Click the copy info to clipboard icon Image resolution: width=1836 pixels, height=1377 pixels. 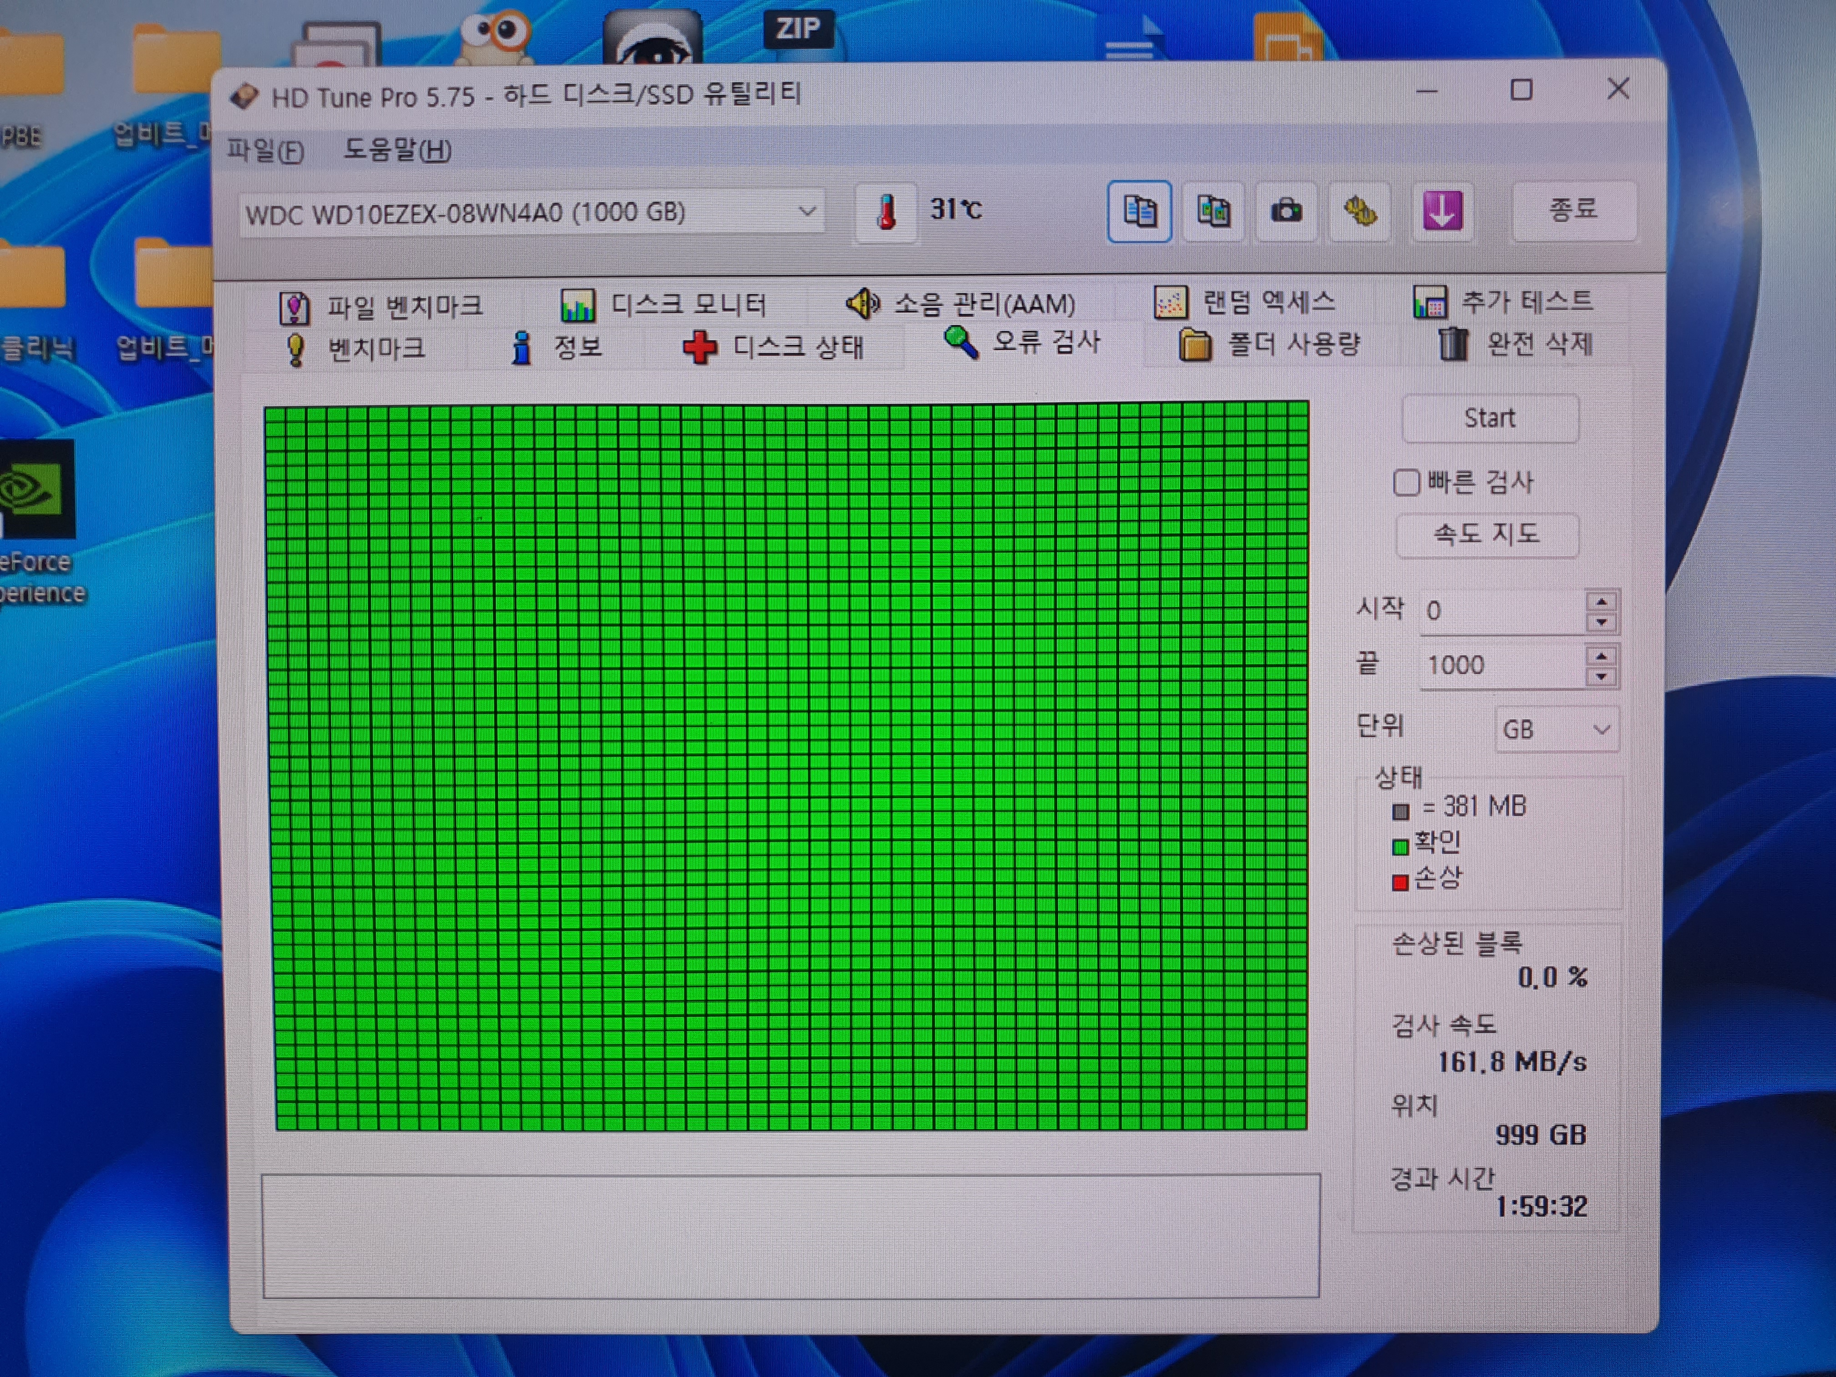tap(1139, 211)
